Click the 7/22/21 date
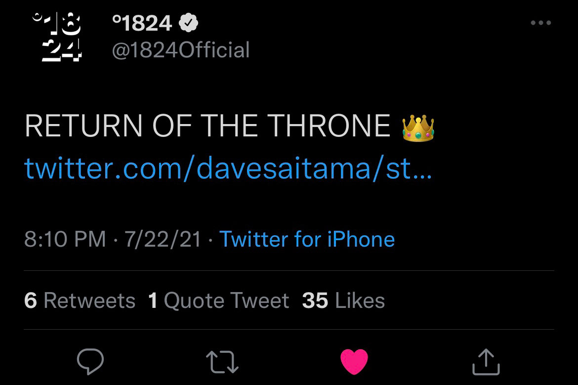Viewport: 578px width, 385px height. (163, 239)
